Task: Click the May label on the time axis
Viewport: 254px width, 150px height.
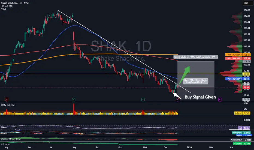Action: (x=7, y=147)
